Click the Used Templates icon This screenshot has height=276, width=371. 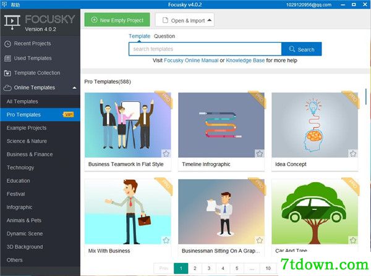[7, 59]
